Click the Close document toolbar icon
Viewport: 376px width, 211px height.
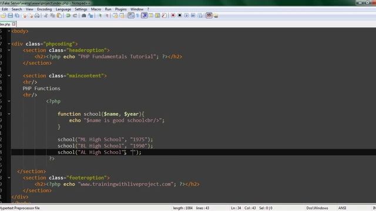pos(24,16)
